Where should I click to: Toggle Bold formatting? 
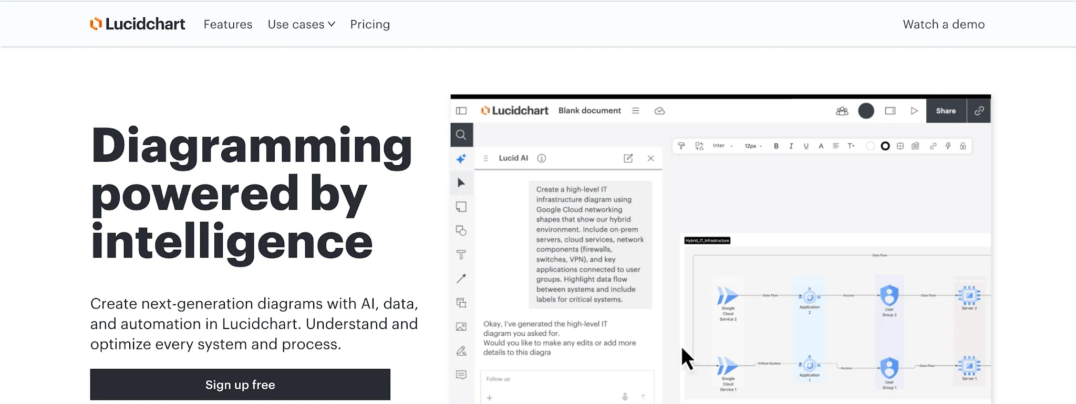[776, 146]
